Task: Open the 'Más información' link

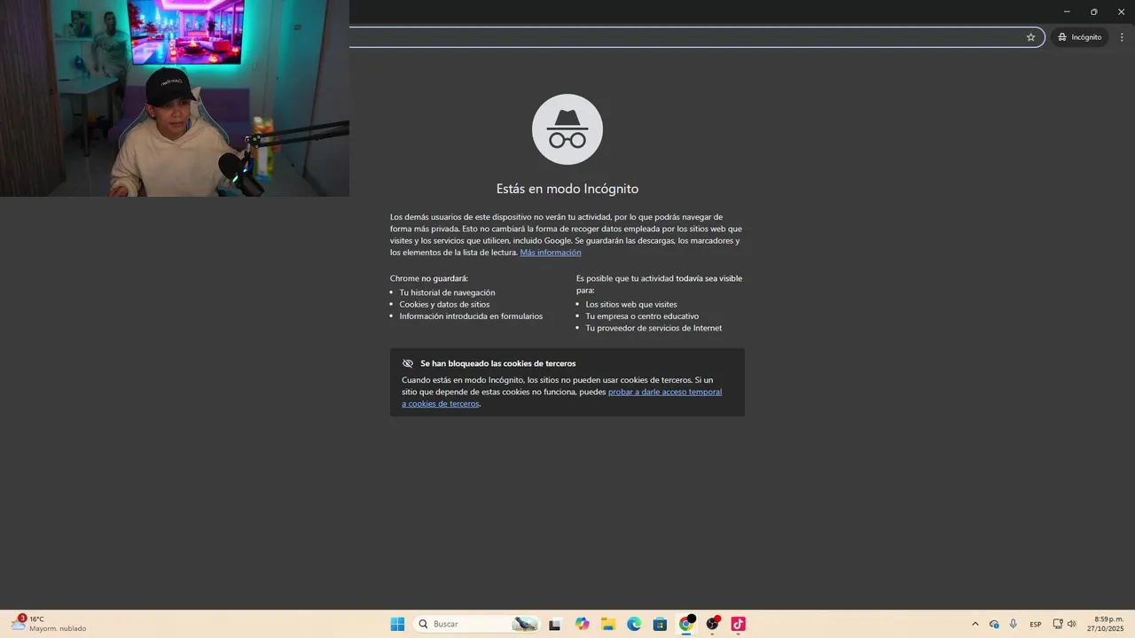Action: 551,253
